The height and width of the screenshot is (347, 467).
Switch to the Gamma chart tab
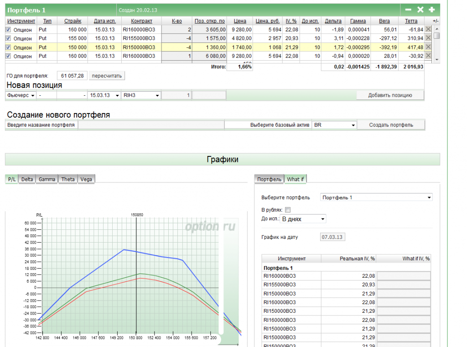coord(47,179)
